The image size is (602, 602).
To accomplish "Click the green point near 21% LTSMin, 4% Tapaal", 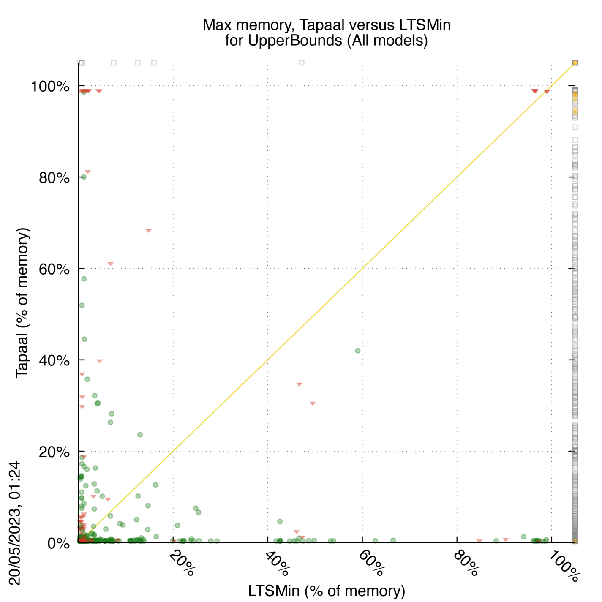I will [177, 526].
